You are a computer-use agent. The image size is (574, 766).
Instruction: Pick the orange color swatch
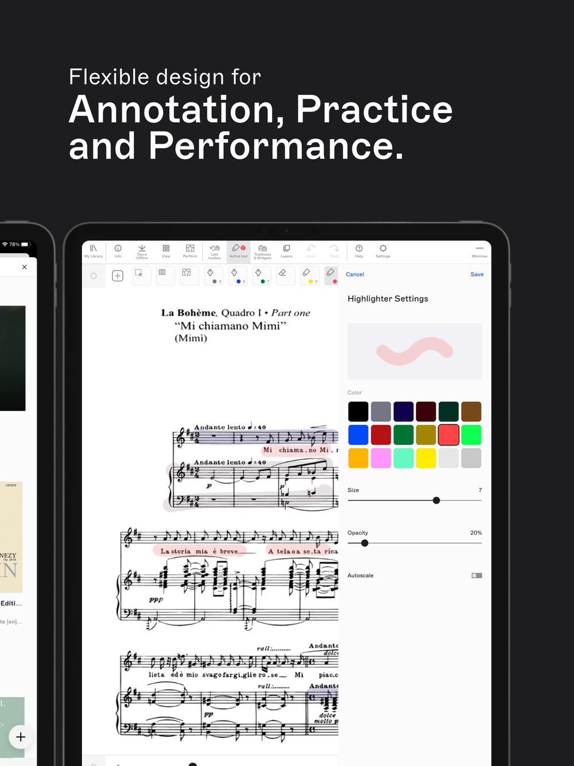[x=358, y=458]
